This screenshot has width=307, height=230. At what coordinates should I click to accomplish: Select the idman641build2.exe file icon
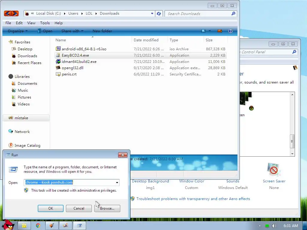pyautogui.click(x=58, y=61)
